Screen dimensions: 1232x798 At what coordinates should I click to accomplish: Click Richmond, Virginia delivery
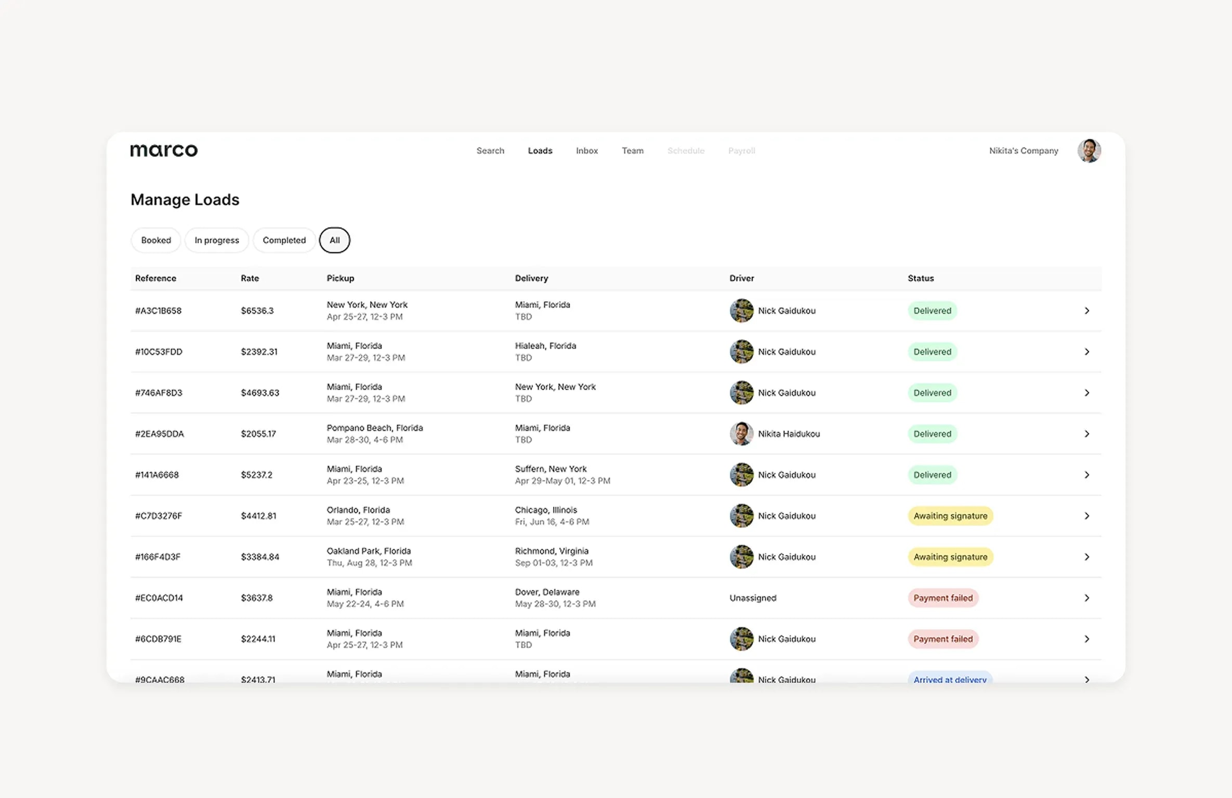coord(552,551)
